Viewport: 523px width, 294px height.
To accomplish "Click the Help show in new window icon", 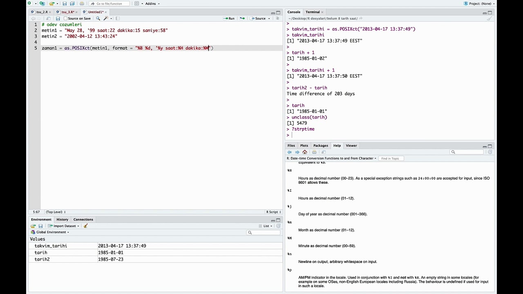I will (x=324, y=152).
